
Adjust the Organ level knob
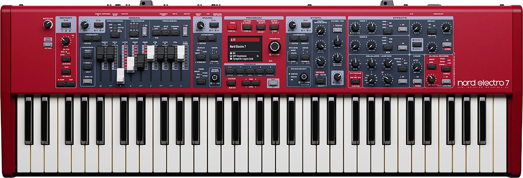click(85, 24)
